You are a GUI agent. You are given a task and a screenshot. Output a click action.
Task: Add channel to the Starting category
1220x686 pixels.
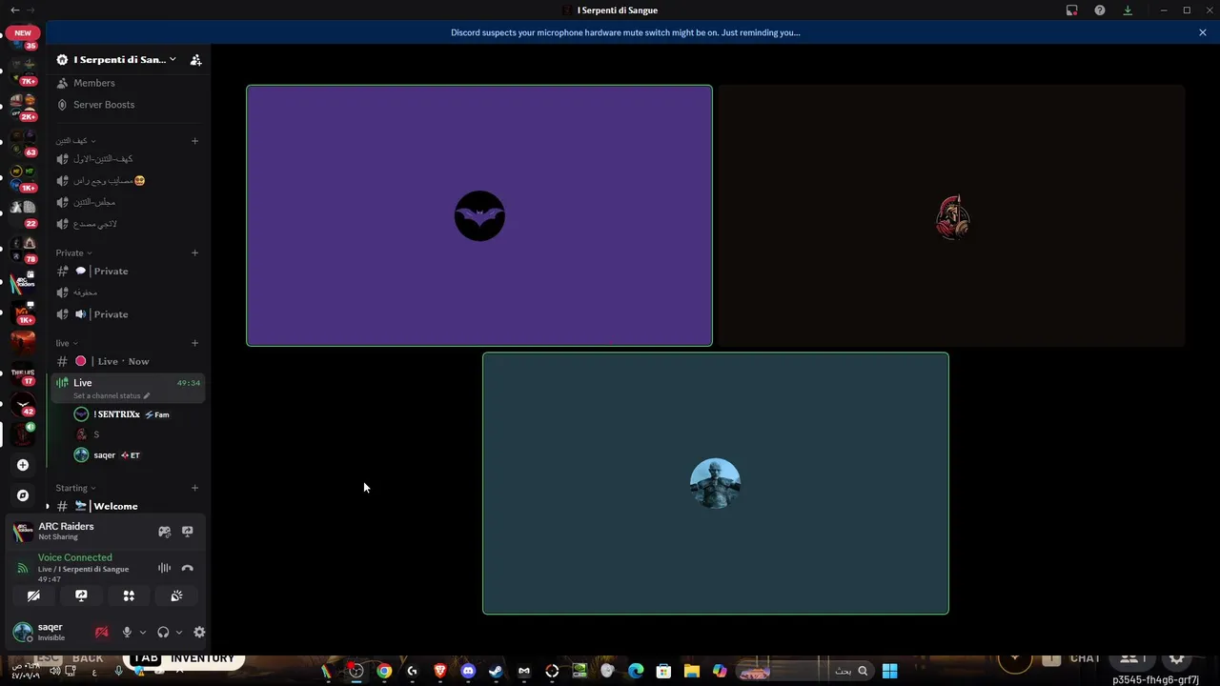[194, 488]
